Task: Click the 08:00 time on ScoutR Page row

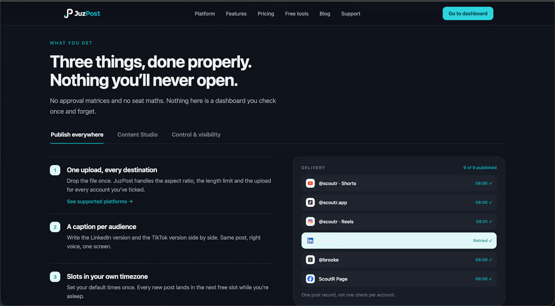Action: [484, 279]
